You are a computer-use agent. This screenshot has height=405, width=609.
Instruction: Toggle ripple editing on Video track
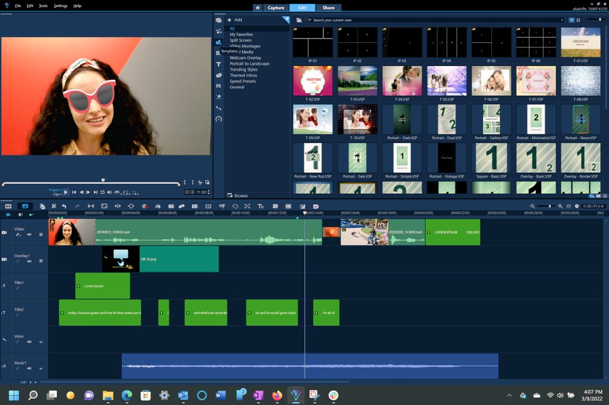(18, 235)
